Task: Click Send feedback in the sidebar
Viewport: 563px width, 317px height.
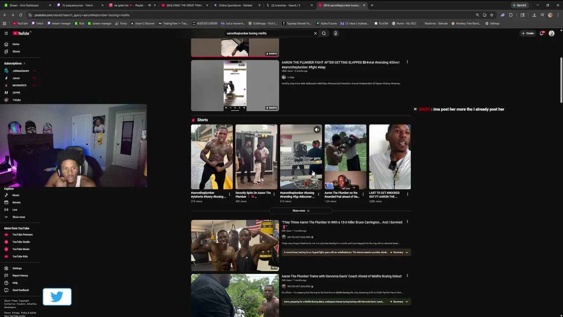Action: tap(20, 290)
